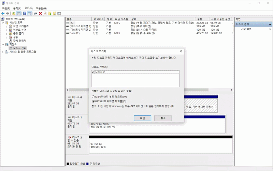Click the folder with magnifier toolbar icon
Viewport: 273px width, 171px height.
pos(55,13)
